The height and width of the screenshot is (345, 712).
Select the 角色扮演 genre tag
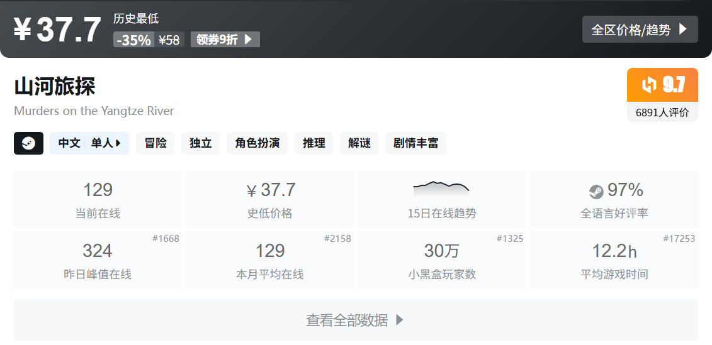(257, 143)
